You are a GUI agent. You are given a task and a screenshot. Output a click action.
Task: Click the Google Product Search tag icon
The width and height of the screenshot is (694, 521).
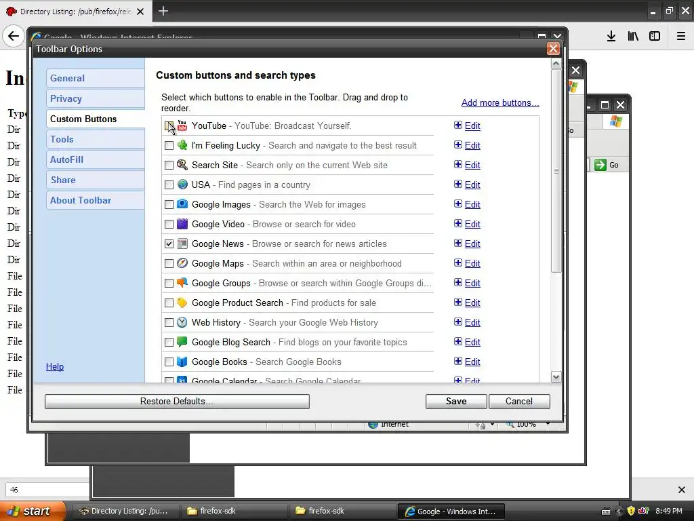point(182,303)
